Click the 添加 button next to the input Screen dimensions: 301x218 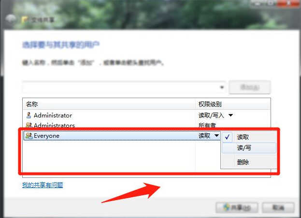(x=250, y=87)
